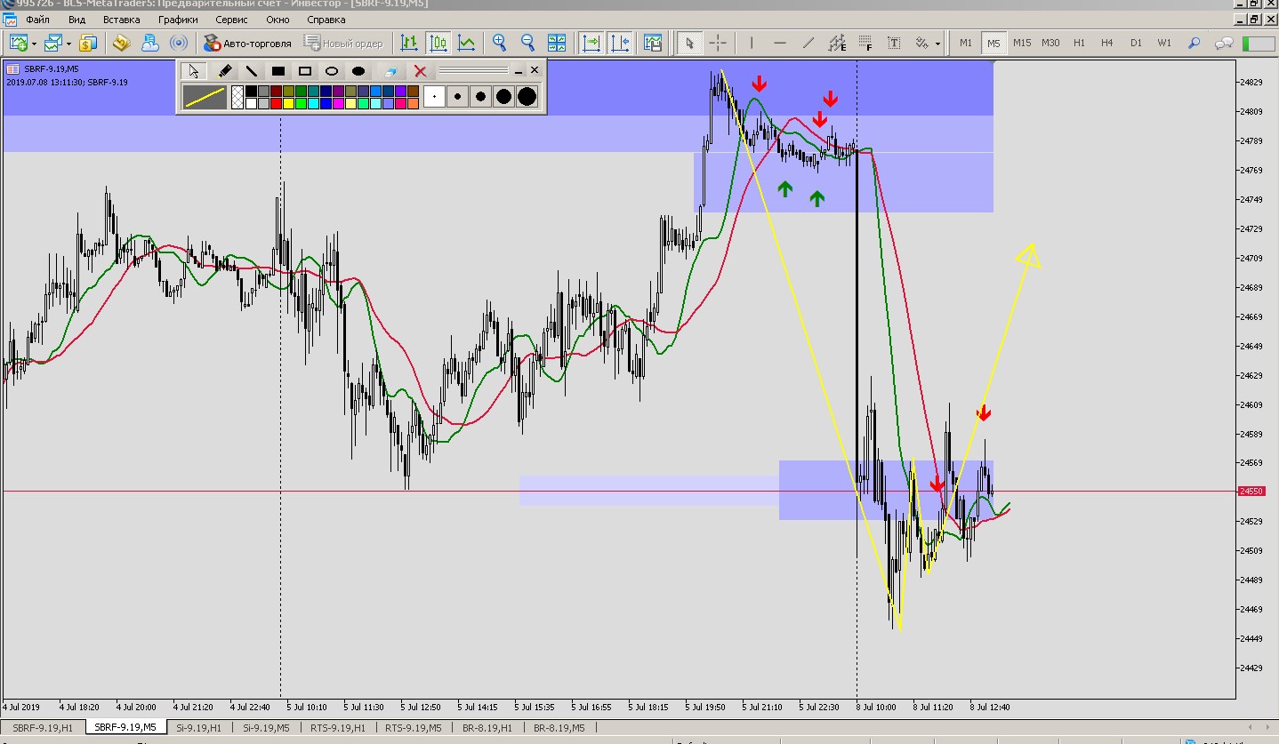
Task: Open Market Watch with the dollar icon
Action: (x=87, y=43)
